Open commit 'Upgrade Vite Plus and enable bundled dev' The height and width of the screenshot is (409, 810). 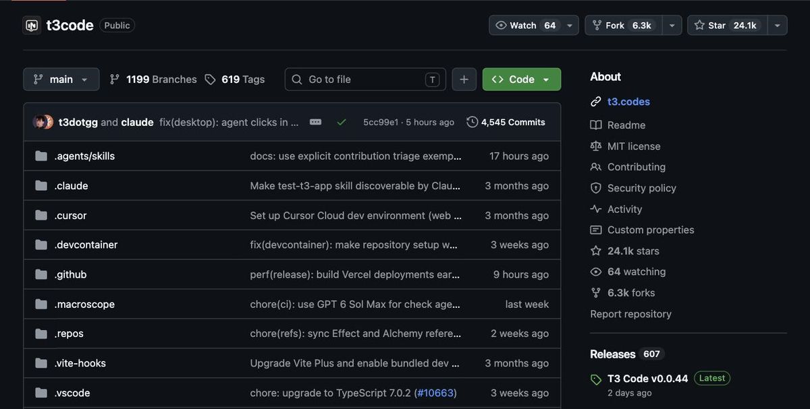click(355, 363)
